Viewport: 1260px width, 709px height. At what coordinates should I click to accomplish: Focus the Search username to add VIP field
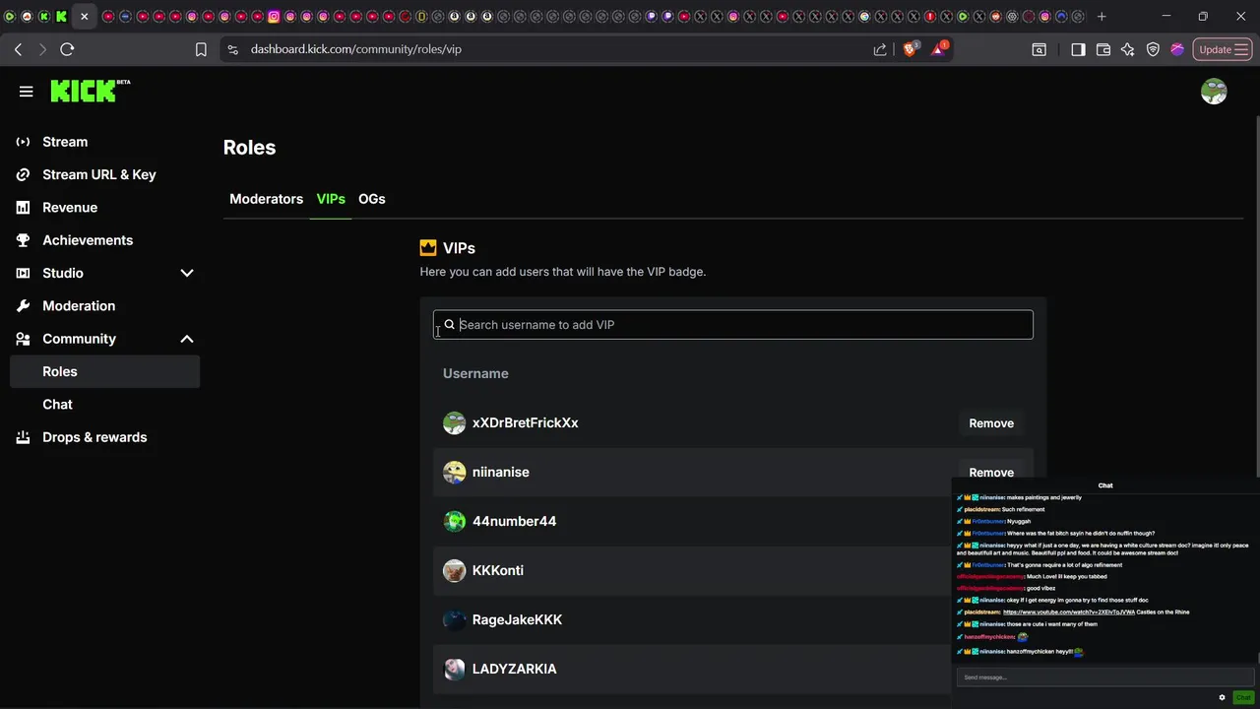pyautogui.click(x=733, y=325)
